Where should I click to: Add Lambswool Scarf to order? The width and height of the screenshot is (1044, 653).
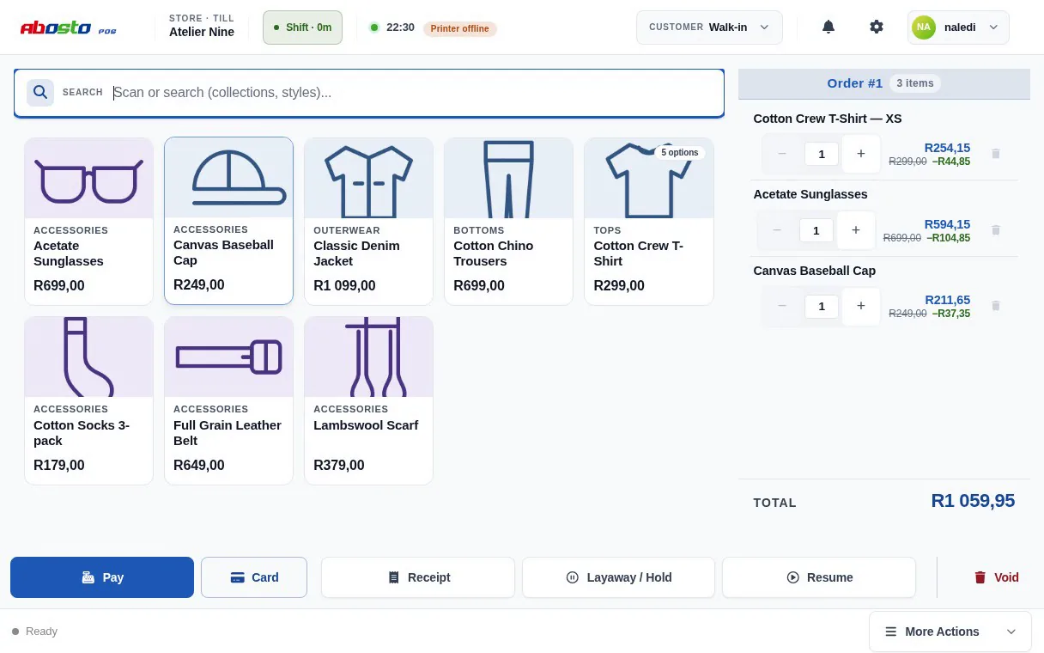click(369, 401)
